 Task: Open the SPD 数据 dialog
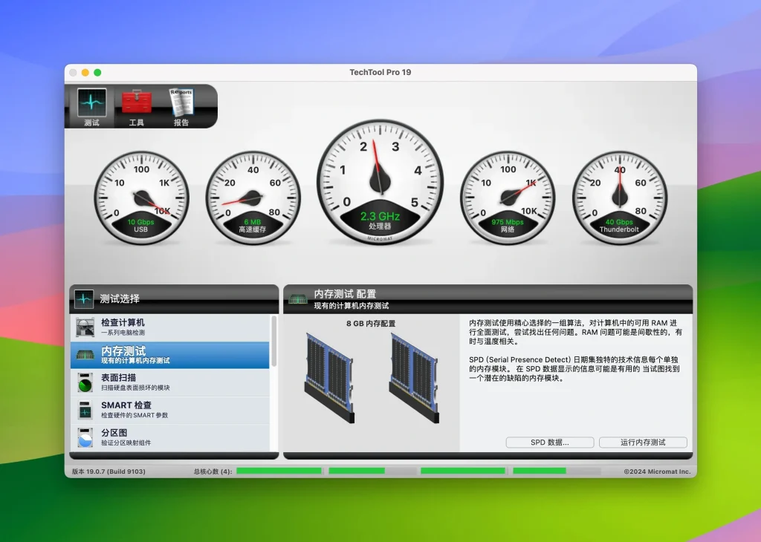pos(550,442)
